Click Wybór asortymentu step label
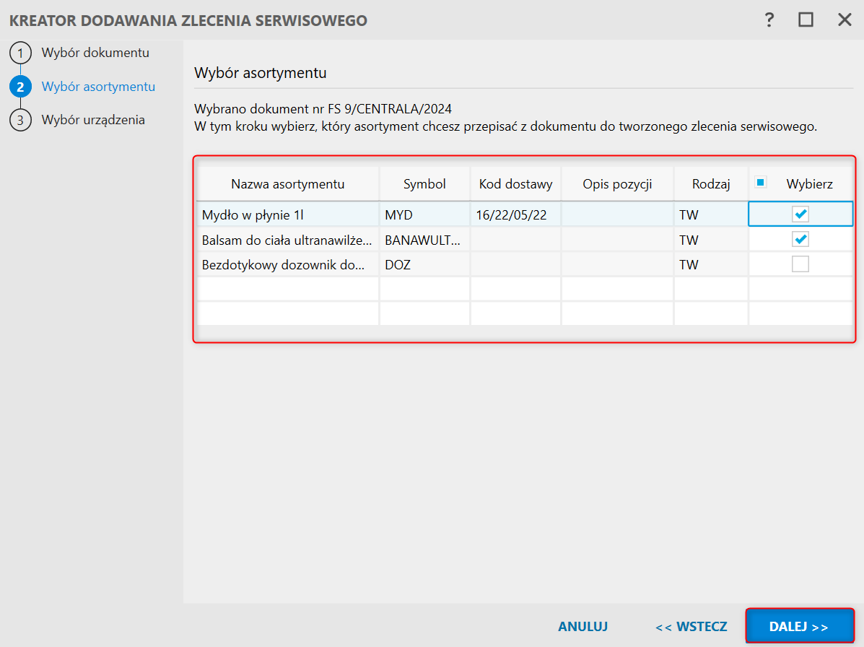864x647 pixels. pyautogui.click(x=98, y=87)
